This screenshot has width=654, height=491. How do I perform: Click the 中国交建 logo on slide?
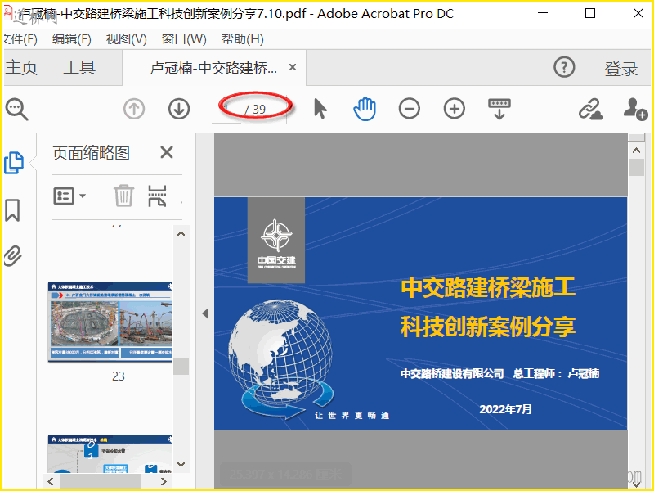point(276,241)
